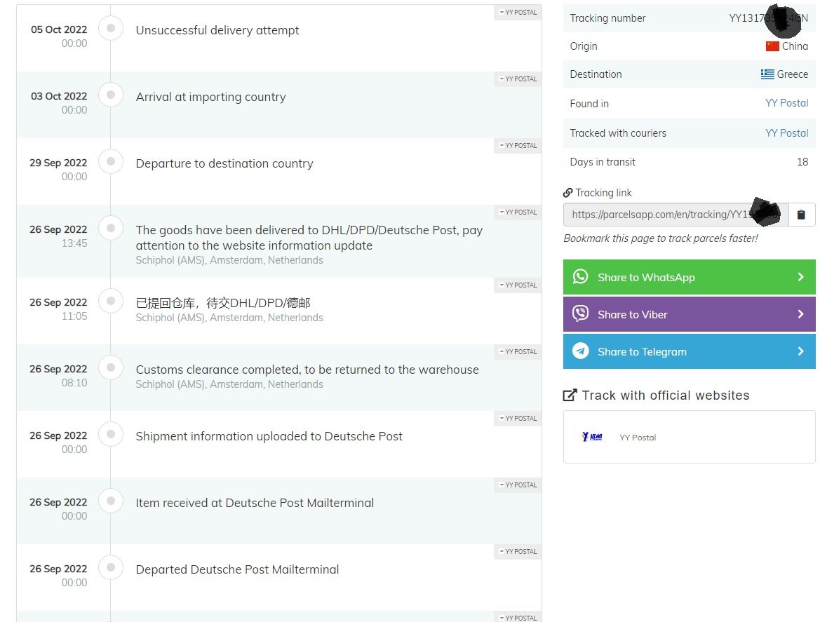Click the 05 Oct 2022 date label
Image resolution: width=820 pixels, height=622 pixels.
coord(59,29)
